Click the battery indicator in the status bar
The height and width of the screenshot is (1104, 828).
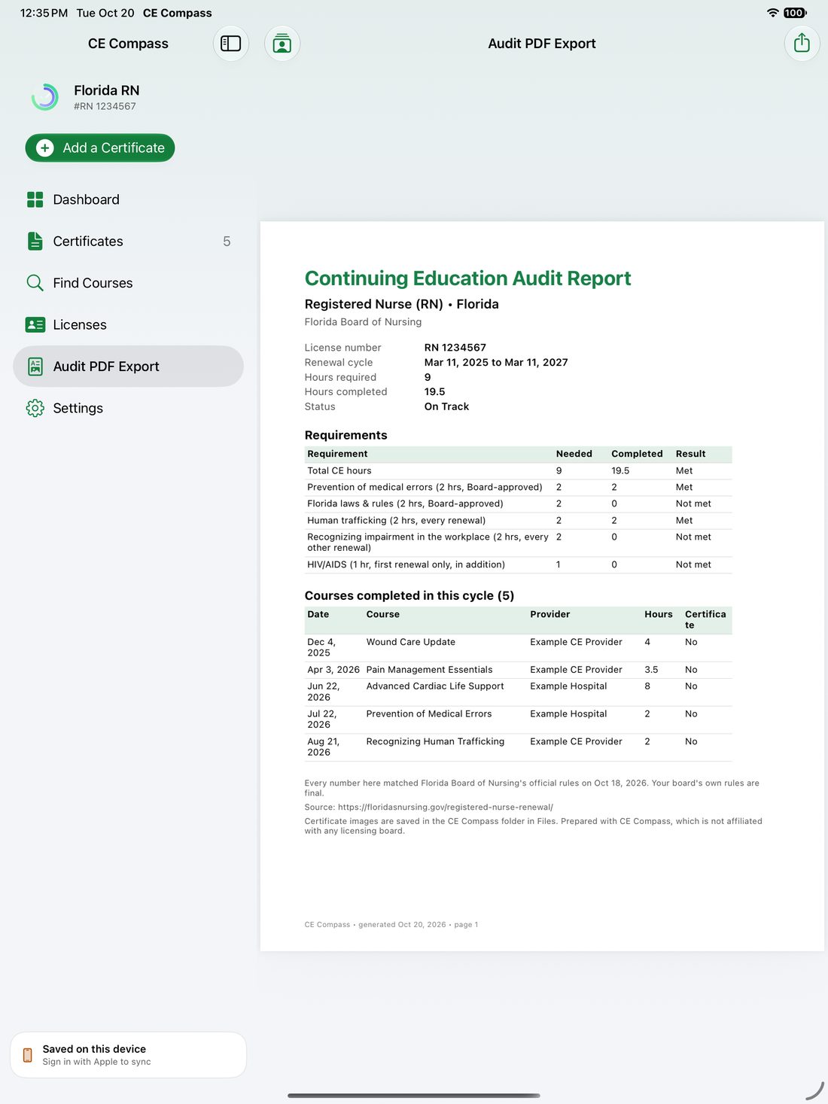pyautogui.click(x=795, y=13)
